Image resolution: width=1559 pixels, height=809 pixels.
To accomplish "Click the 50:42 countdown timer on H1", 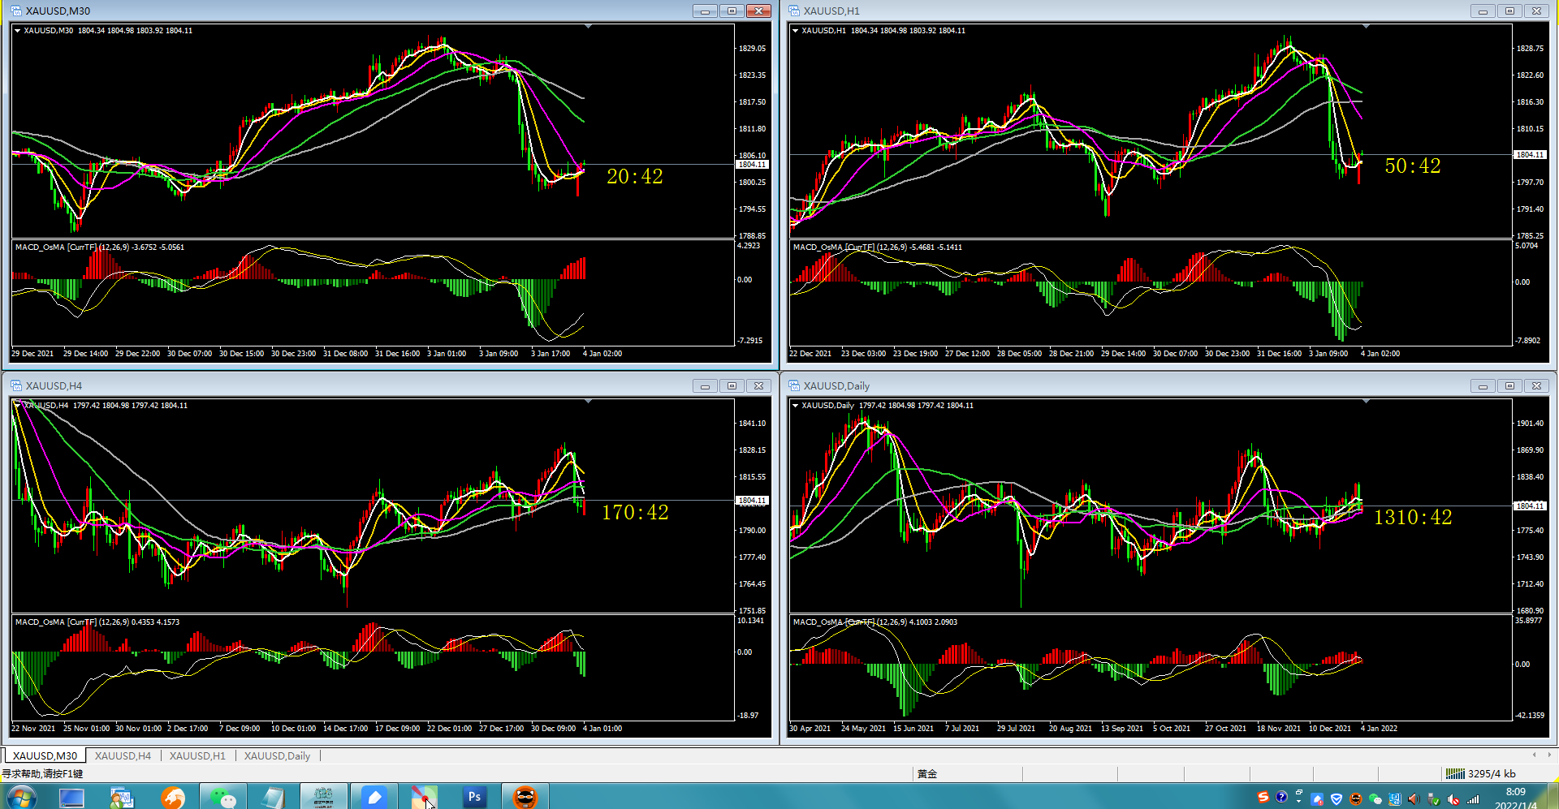I will pos(1413,166).
